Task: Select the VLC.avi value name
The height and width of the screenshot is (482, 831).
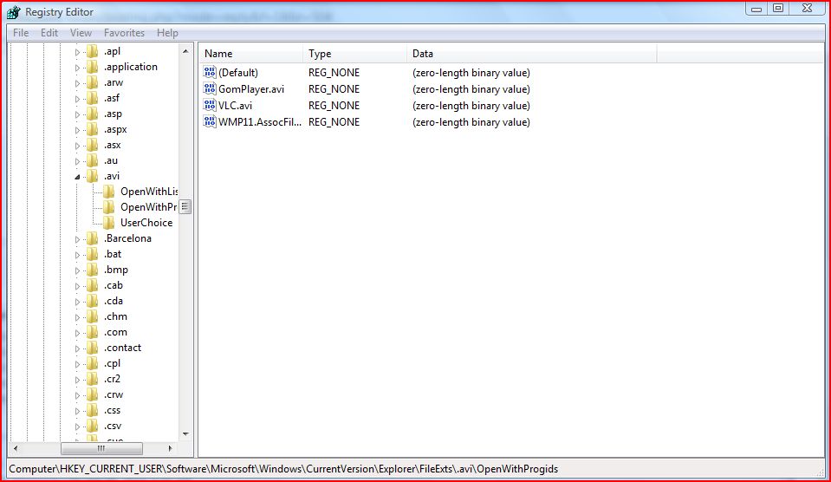Action: [236, 106]
